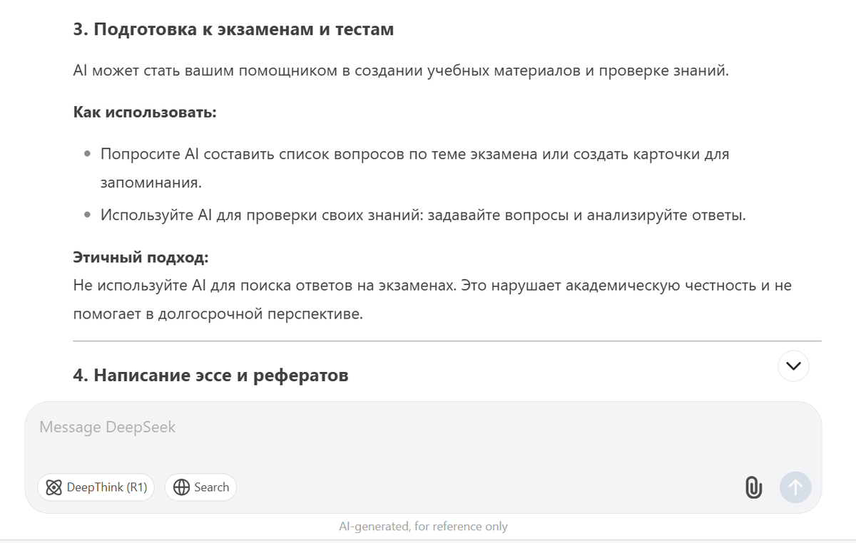856x543 pixels.
Task: Click the Message DeepSeek input field
Action: tap(422, 428)
